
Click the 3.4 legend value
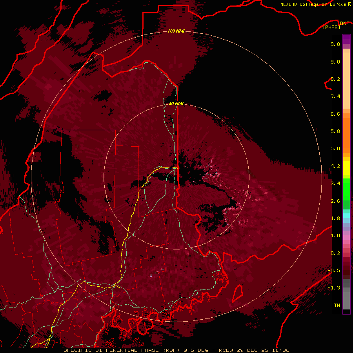335,184
